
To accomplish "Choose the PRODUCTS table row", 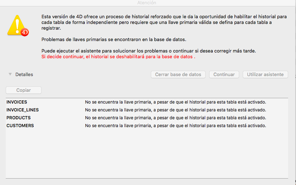I will [19, 118].
